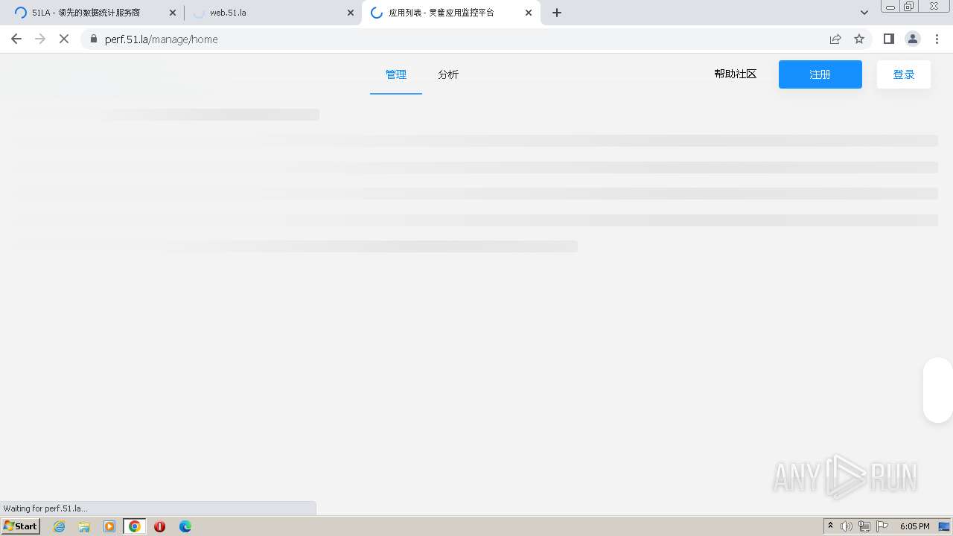Open the 6:05 PM clock
Screen dimensions: 953x536
tap(915, 526)
